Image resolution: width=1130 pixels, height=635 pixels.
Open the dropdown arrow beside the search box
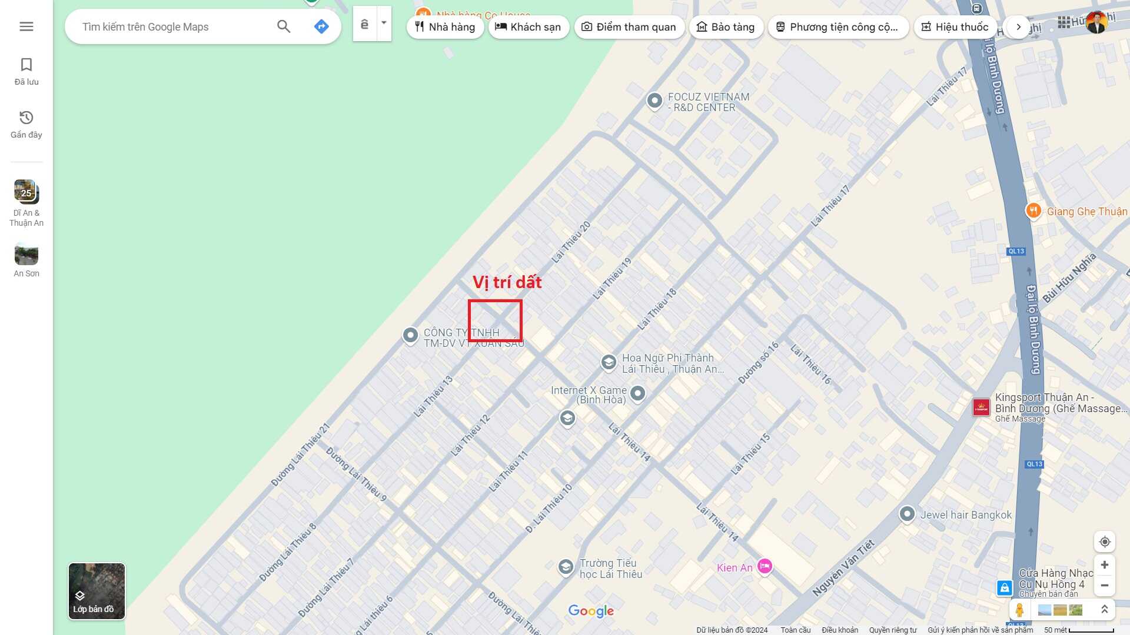(x=384, y=24)
